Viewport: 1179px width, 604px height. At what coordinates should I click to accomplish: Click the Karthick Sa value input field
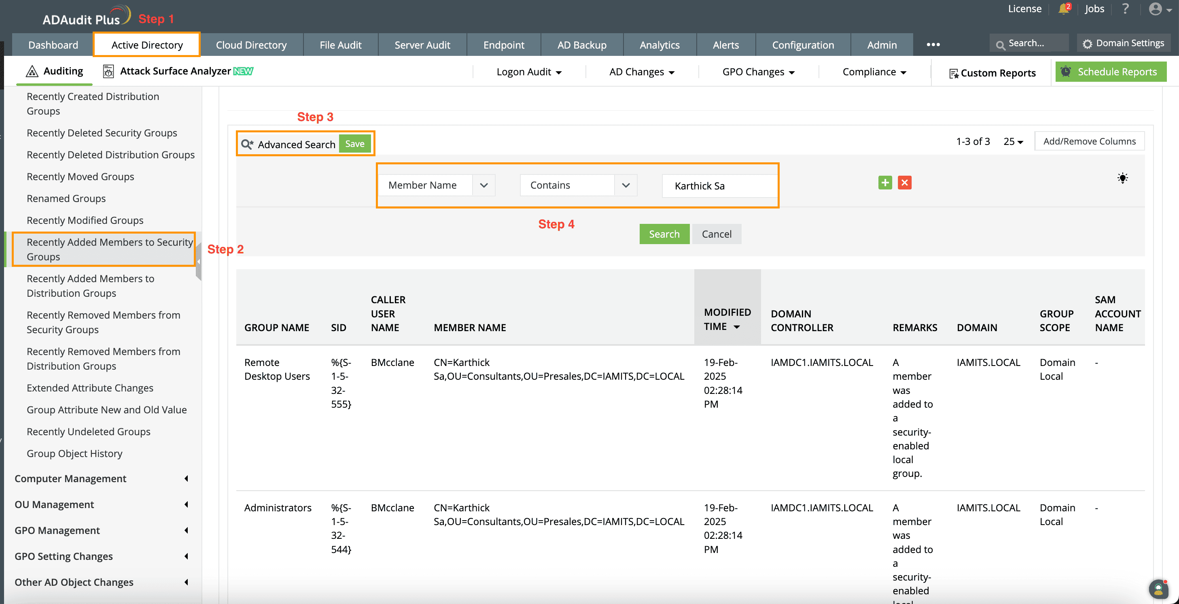point(719,186)
